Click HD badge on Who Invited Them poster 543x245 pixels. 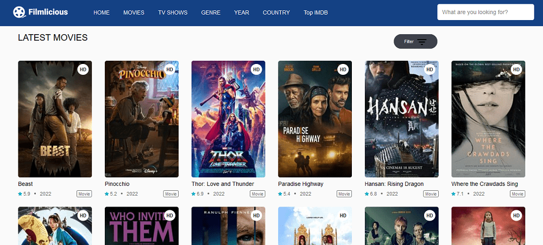coord(169,215)
